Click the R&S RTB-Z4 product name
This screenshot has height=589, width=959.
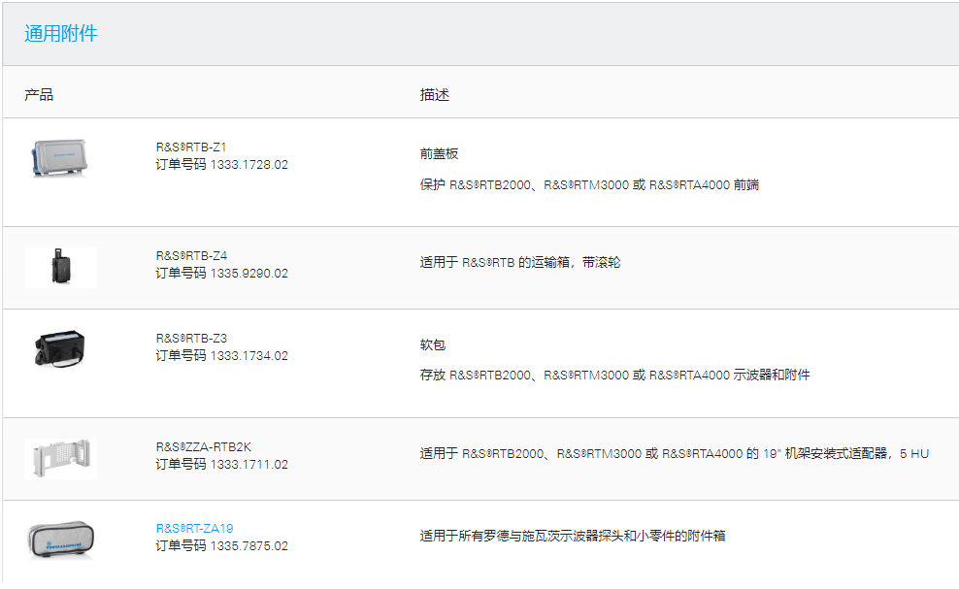point(191,256)
